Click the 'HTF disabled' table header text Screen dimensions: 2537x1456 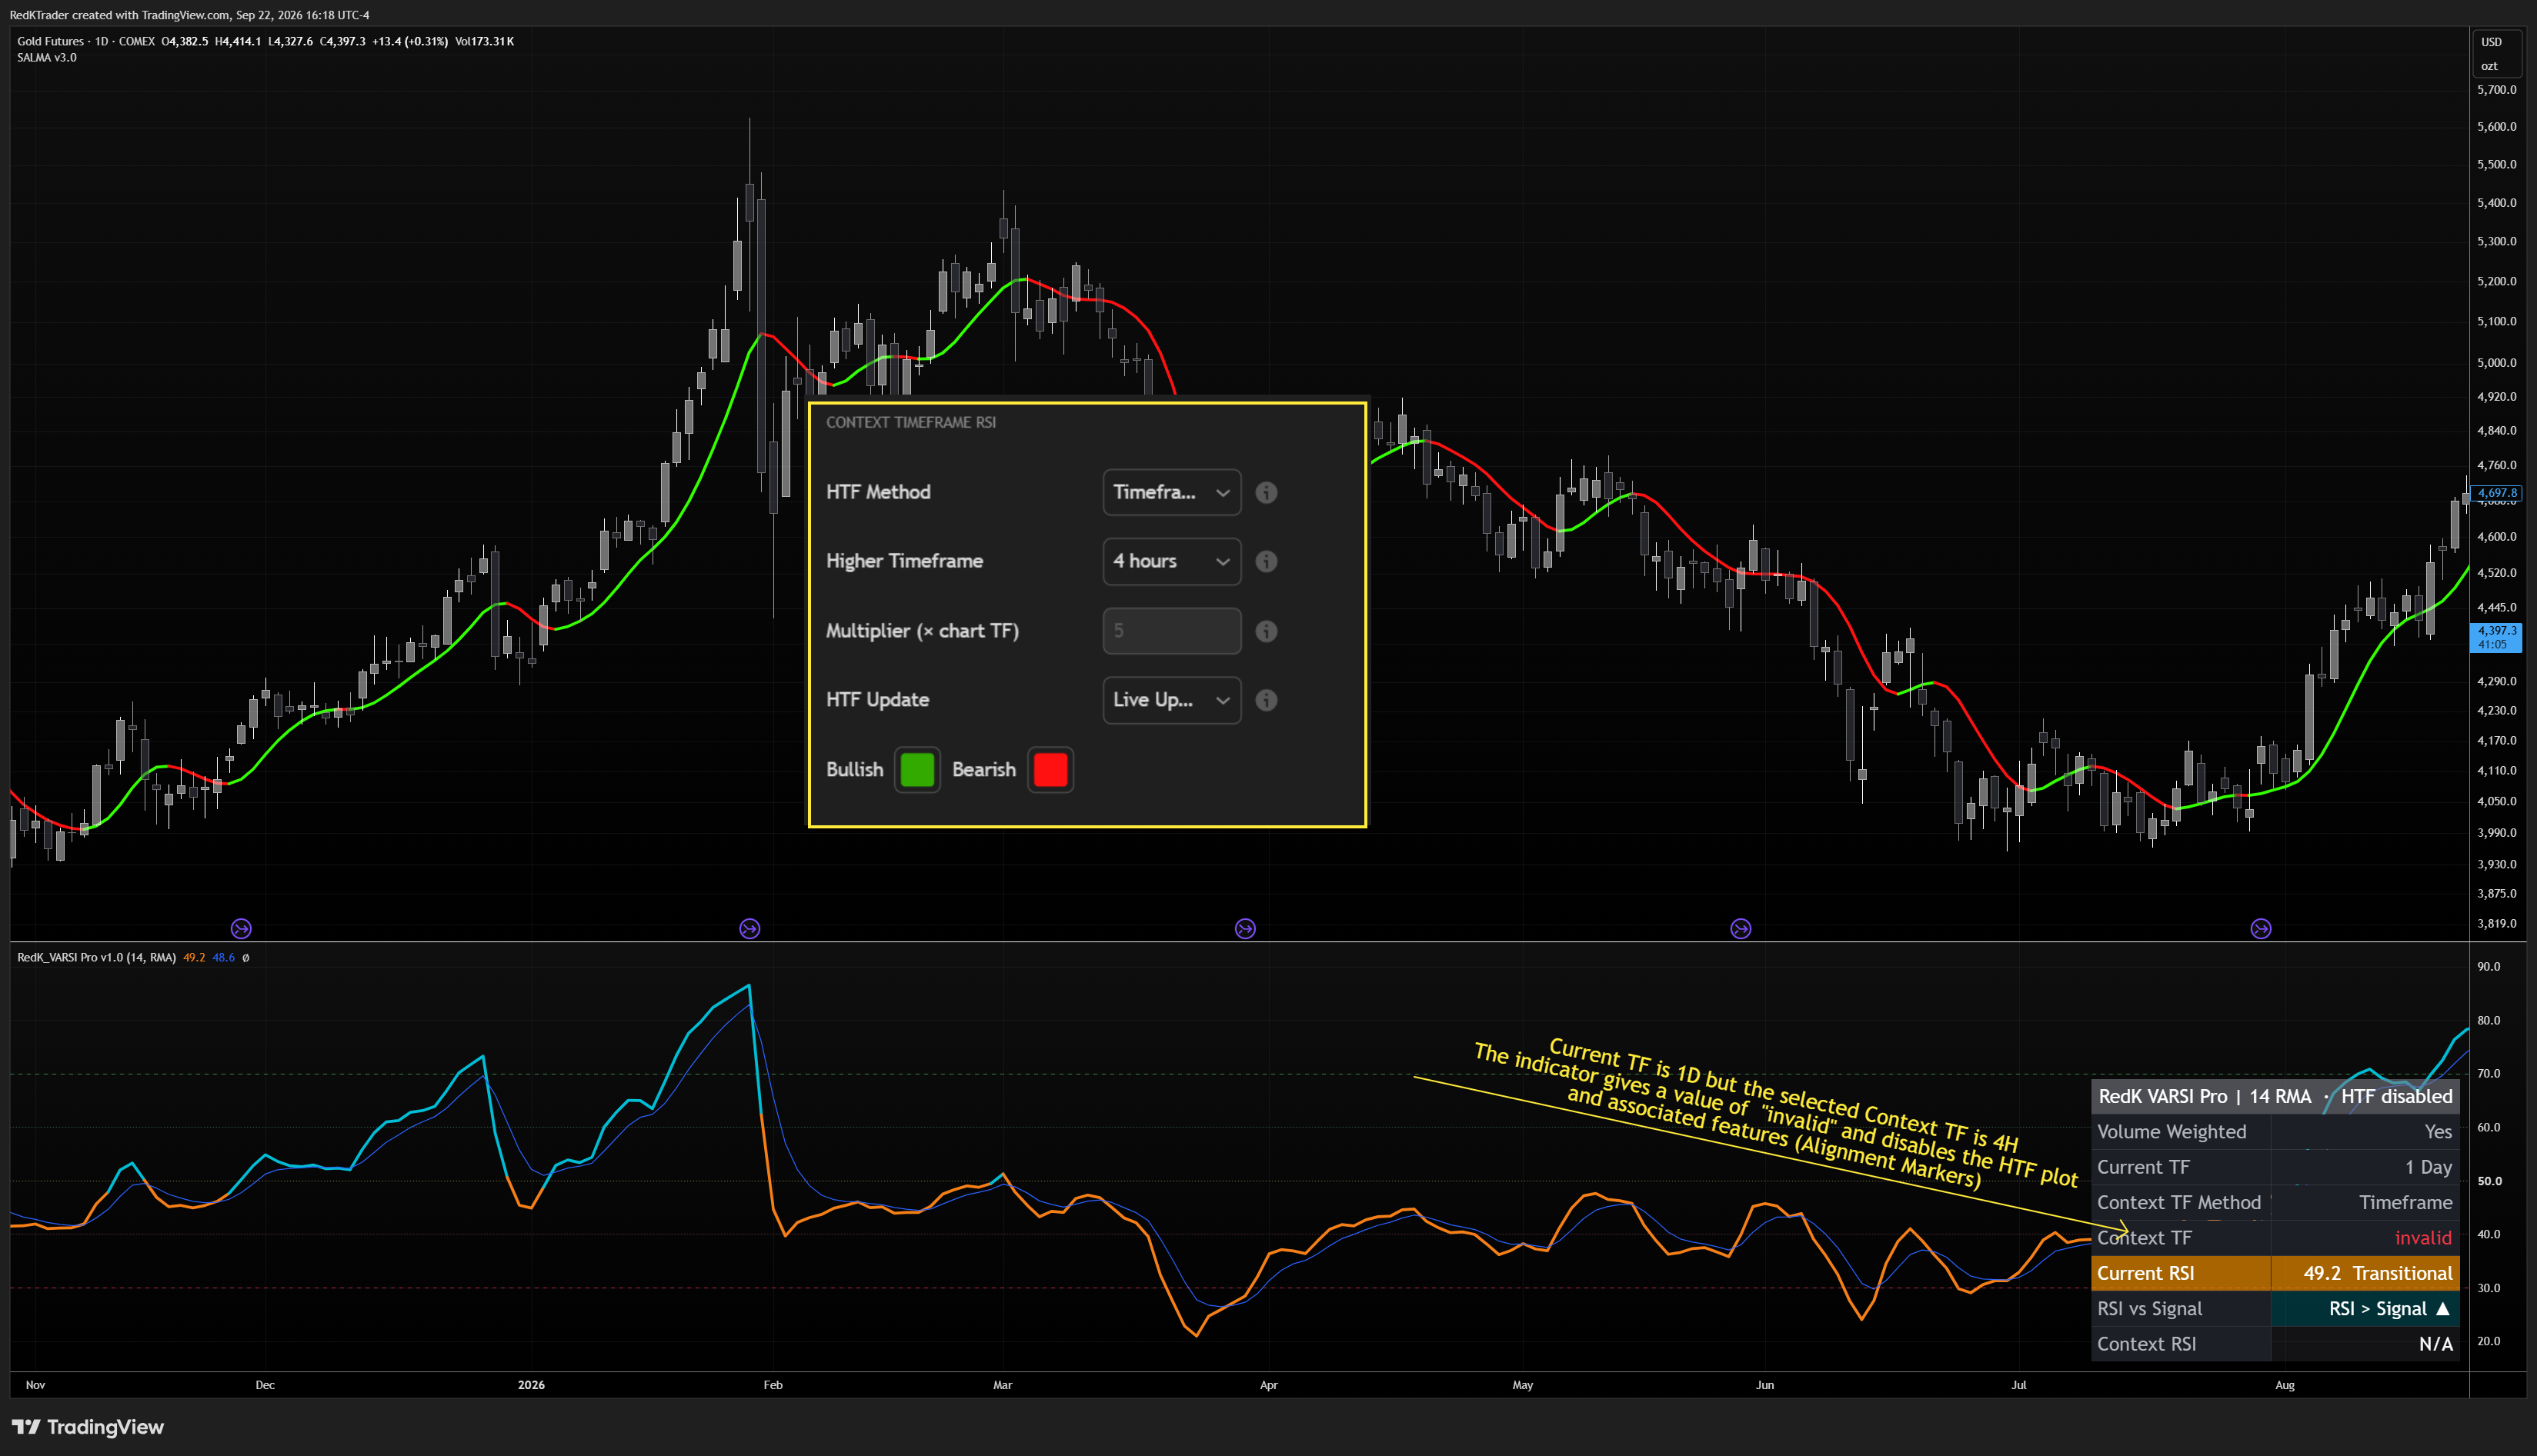coord(2396,1096)
